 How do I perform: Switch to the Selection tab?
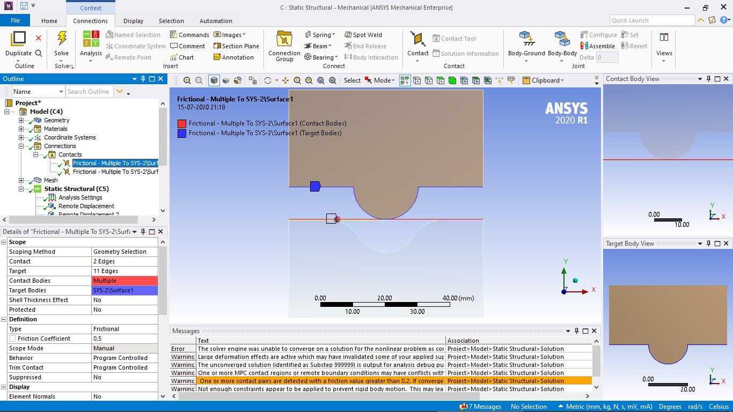[x=171, y=21]
